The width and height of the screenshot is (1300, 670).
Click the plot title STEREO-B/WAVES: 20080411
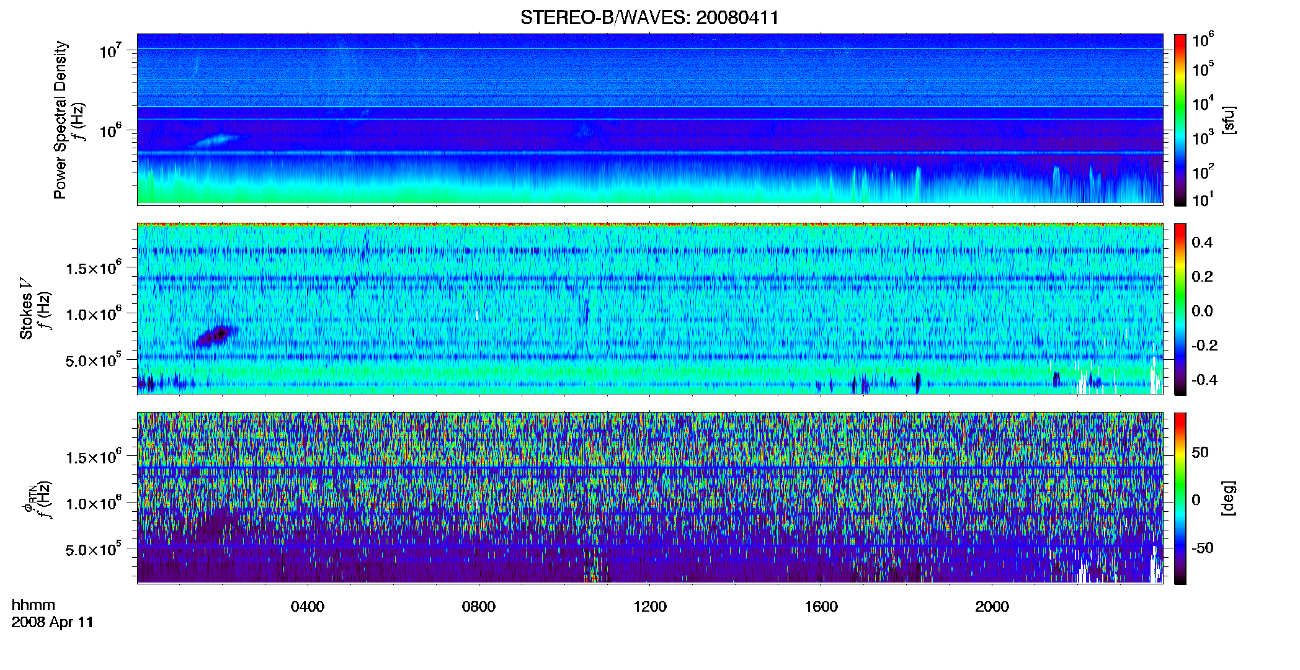(x=649, y=17)
